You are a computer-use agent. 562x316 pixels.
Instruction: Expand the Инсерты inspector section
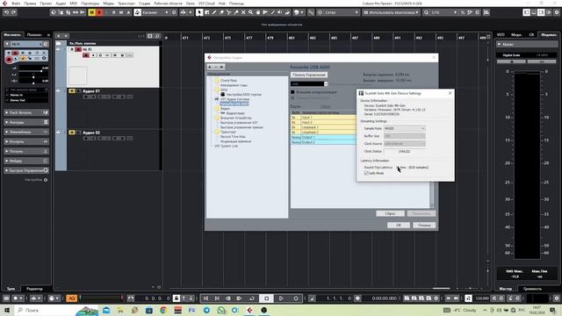click(x=26, y=141)
